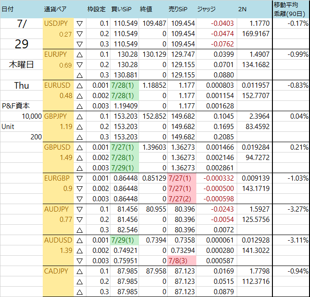Viewport: 310px width, 297px height.
Task: Select the pink 7/8(3) cell
Action: 182,261
